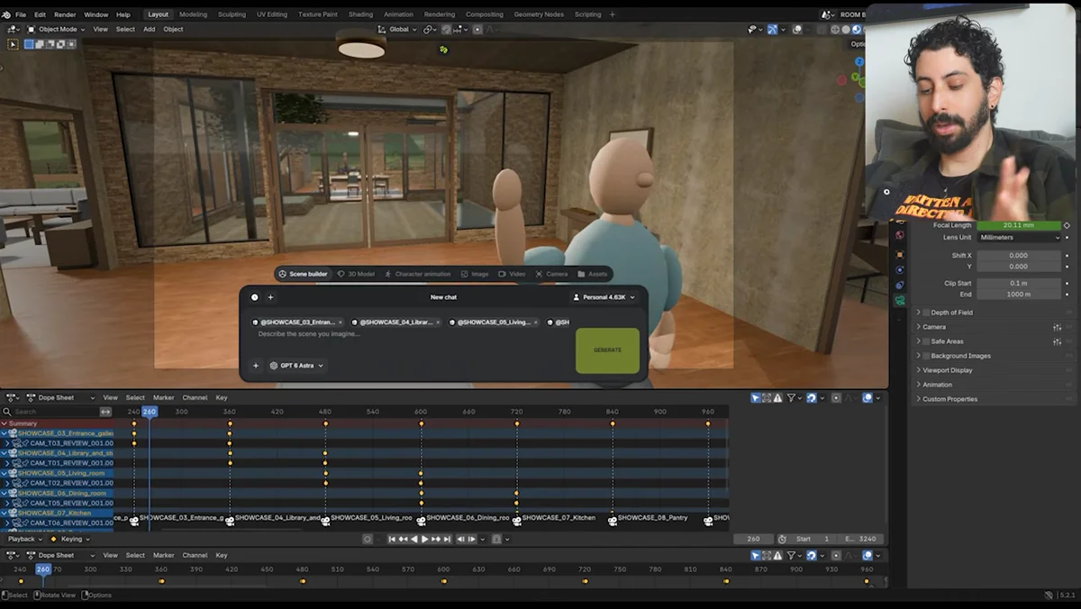Switch to the Image generation tab
The width and height of the screenshot is (1081, 609).
pos(475,274)
